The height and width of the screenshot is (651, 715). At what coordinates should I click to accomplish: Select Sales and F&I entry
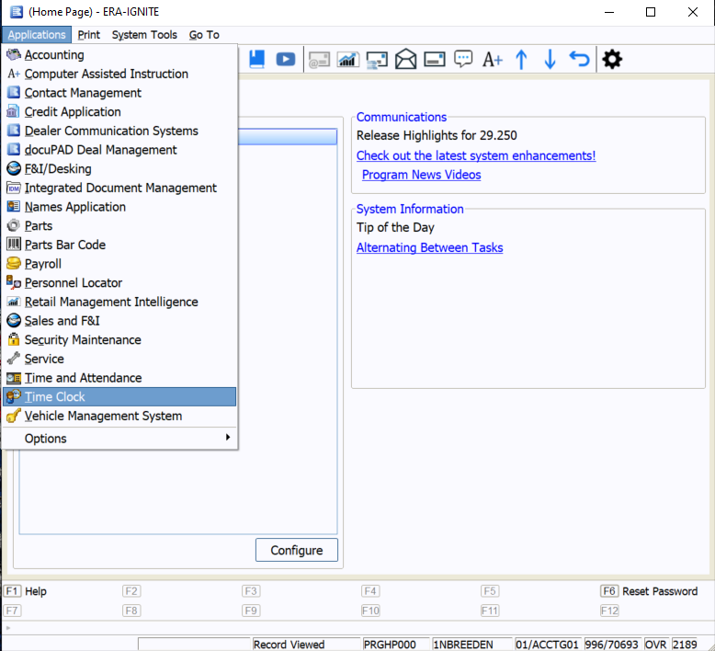[119, 321]
